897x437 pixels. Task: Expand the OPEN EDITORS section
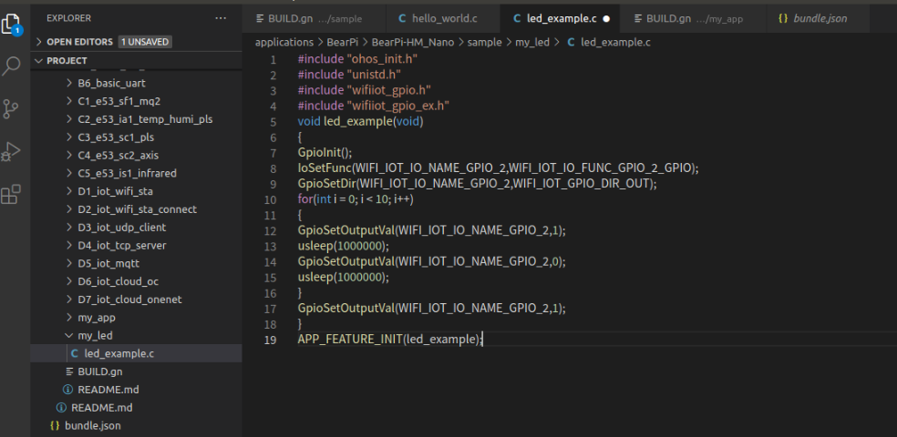[39, 42]
